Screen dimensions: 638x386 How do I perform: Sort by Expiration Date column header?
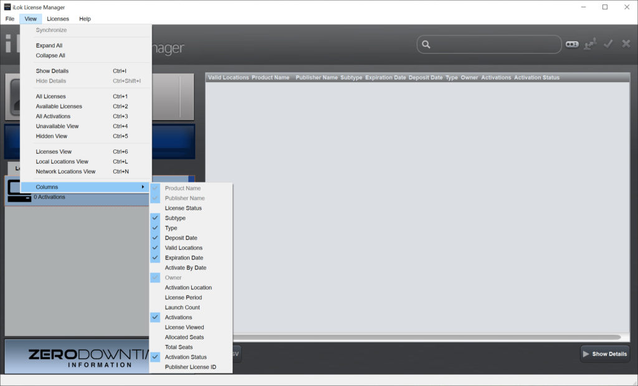[385, 77]
